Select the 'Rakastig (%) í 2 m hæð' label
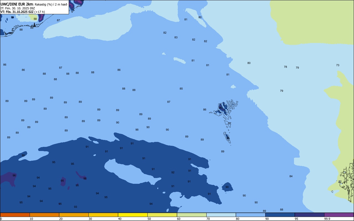The width and height of the screenshot is (354, 221). (51, 4)
